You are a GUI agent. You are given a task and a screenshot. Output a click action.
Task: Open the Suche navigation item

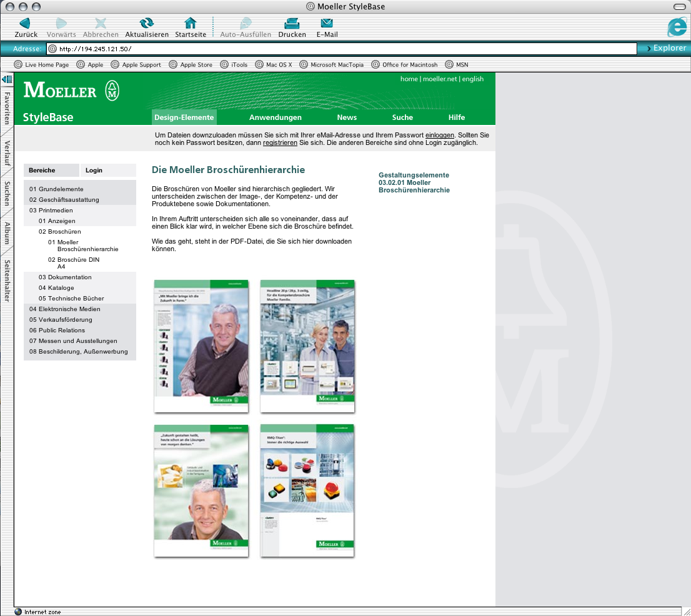tap(402, 117)
